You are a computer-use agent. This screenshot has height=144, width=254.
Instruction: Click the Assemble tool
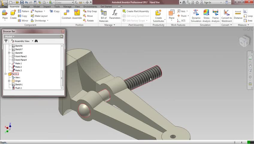click(77, 15)
